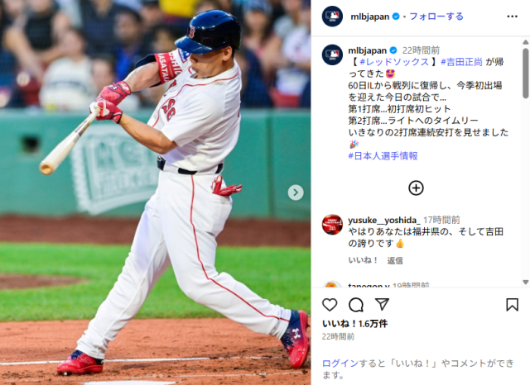Click the comments scrollbar down arrow
The width and height of the screenshot is (530, 385).
click(x=525, y=282)
